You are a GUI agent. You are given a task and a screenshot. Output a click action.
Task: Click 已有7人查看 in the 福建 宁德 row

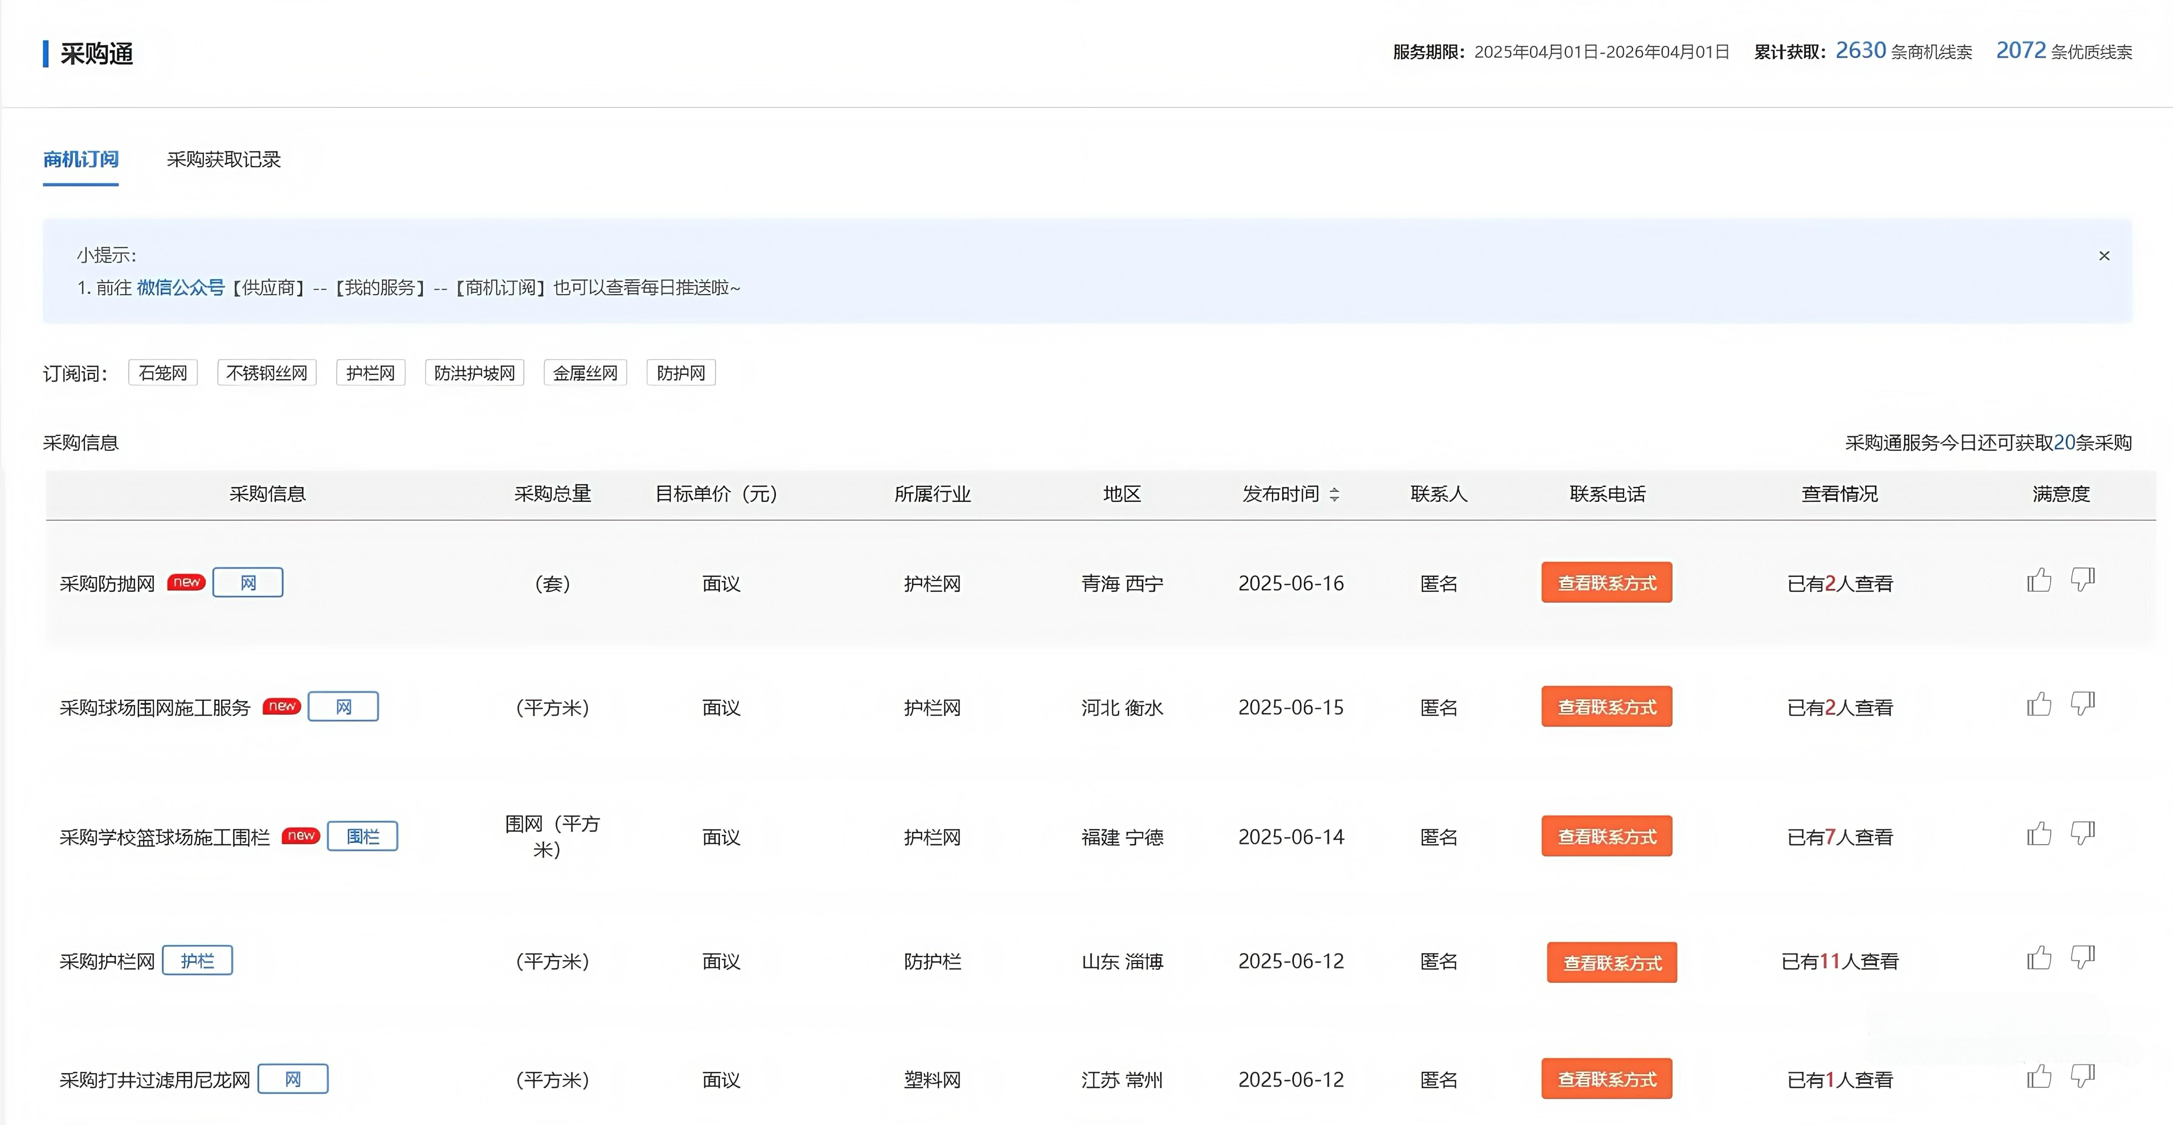[x=1840, y=837]
